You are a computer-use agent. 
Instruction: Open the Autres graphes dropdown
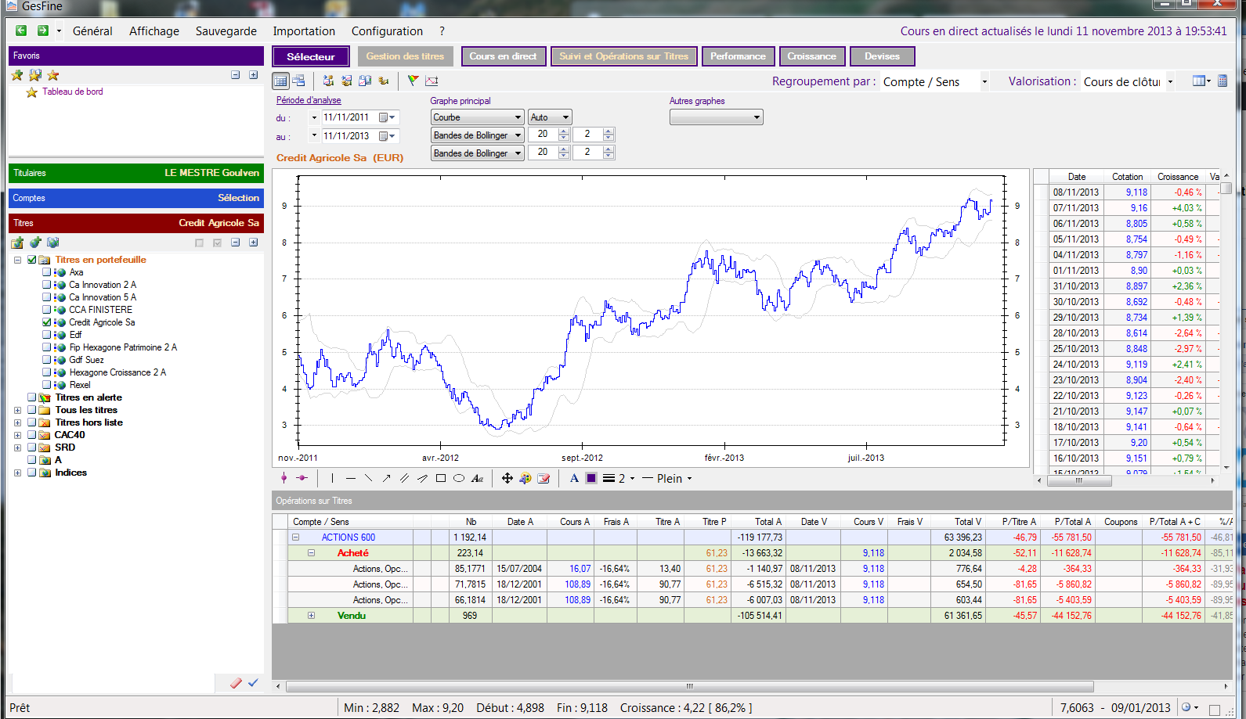(716, 117)
